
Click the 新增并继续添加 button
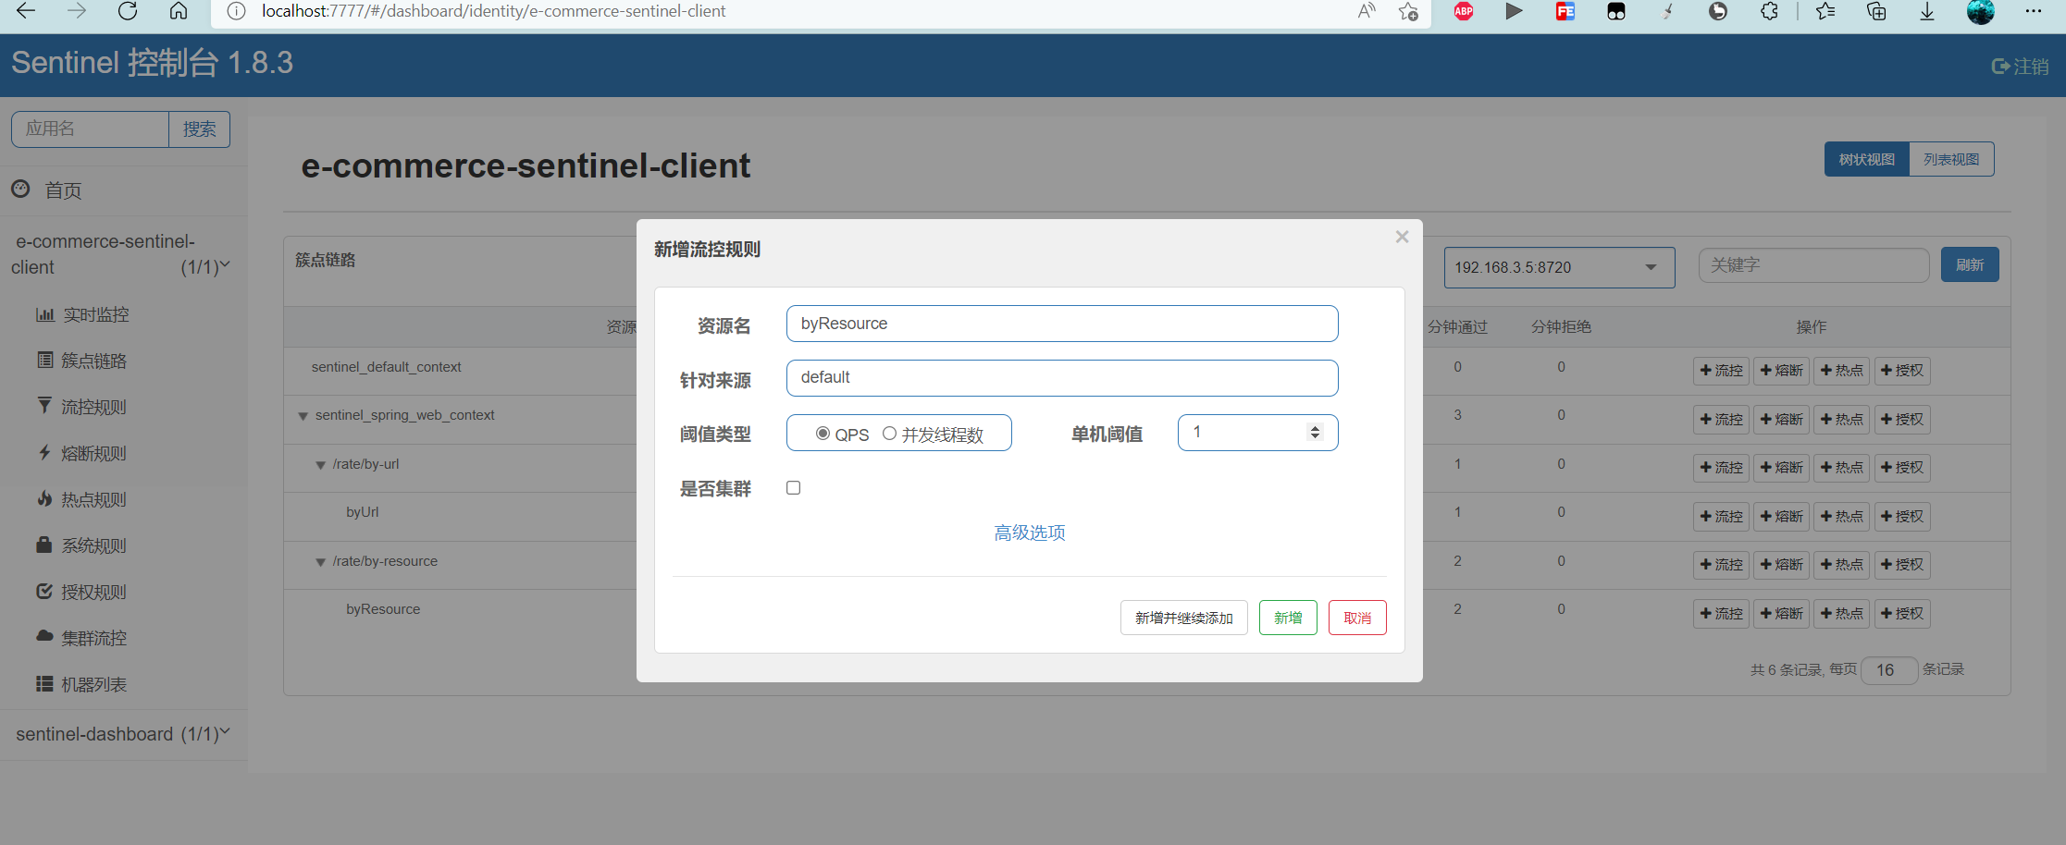1184,618
